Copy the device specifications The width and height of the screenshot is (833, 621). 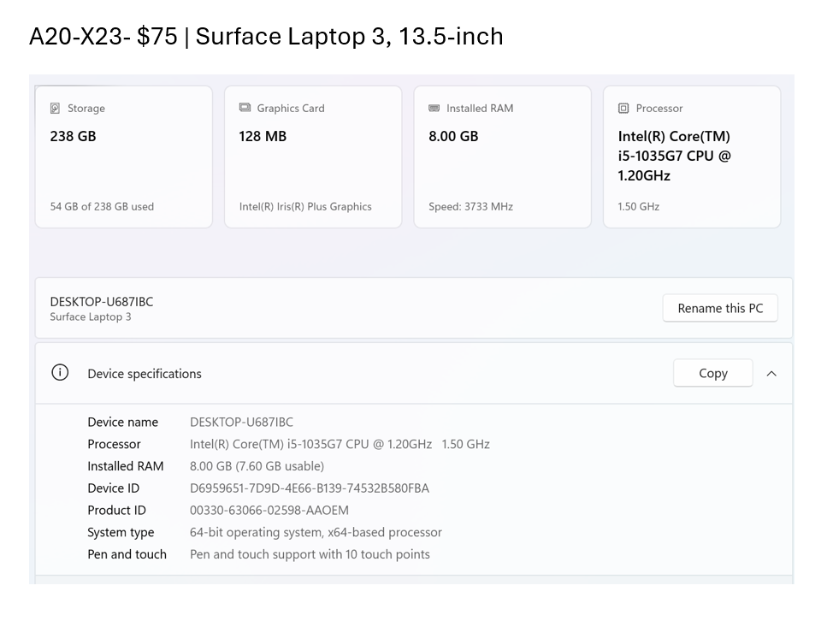(x=712, y=373)
